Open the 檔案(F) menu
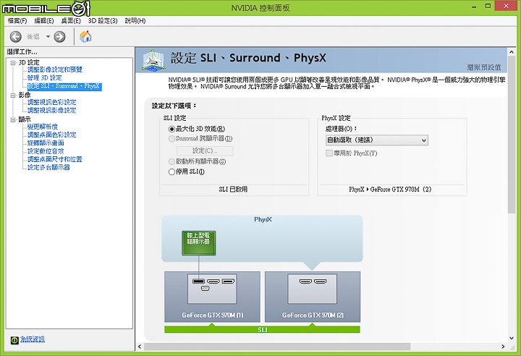This screenshot has height=356, width=521. (17, 20)
